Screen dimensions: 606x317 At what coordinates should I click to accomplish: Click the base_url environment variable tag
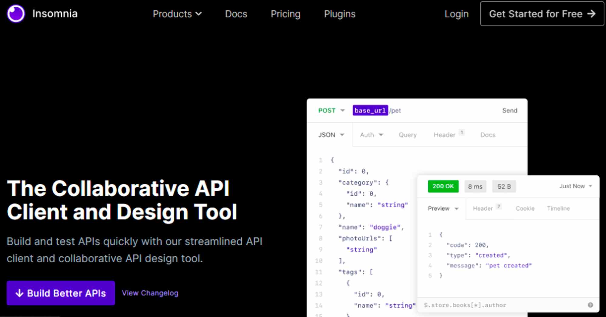click(x=370, y=111)
